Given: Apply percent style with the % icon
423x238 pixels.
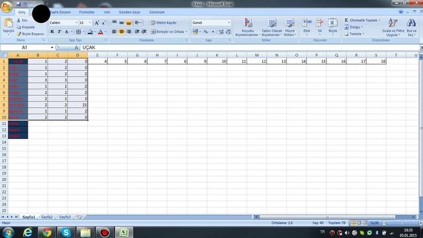Looking at the screenshot, I should click(x=206, y=32).
